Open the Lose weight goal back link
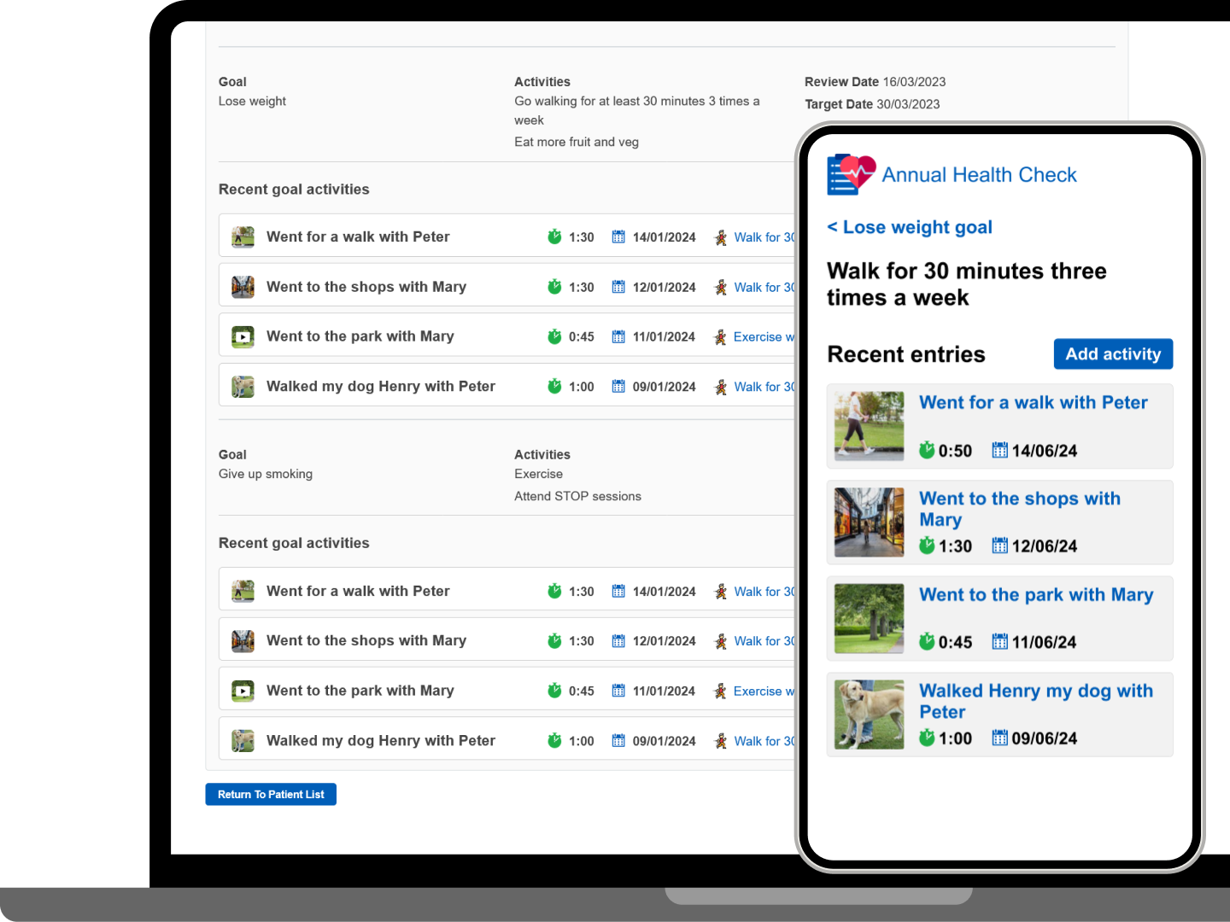 click(909, 227)
